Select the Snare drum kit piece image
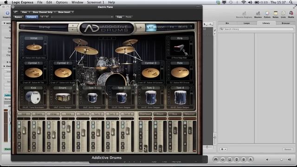The width and height of the screenshot is (297, 167). (63, 97)
